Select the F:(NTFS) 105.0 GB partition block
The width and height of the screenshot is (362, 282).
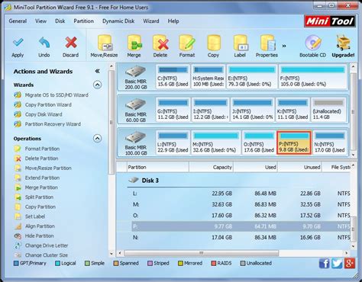(x=313, y=76)
